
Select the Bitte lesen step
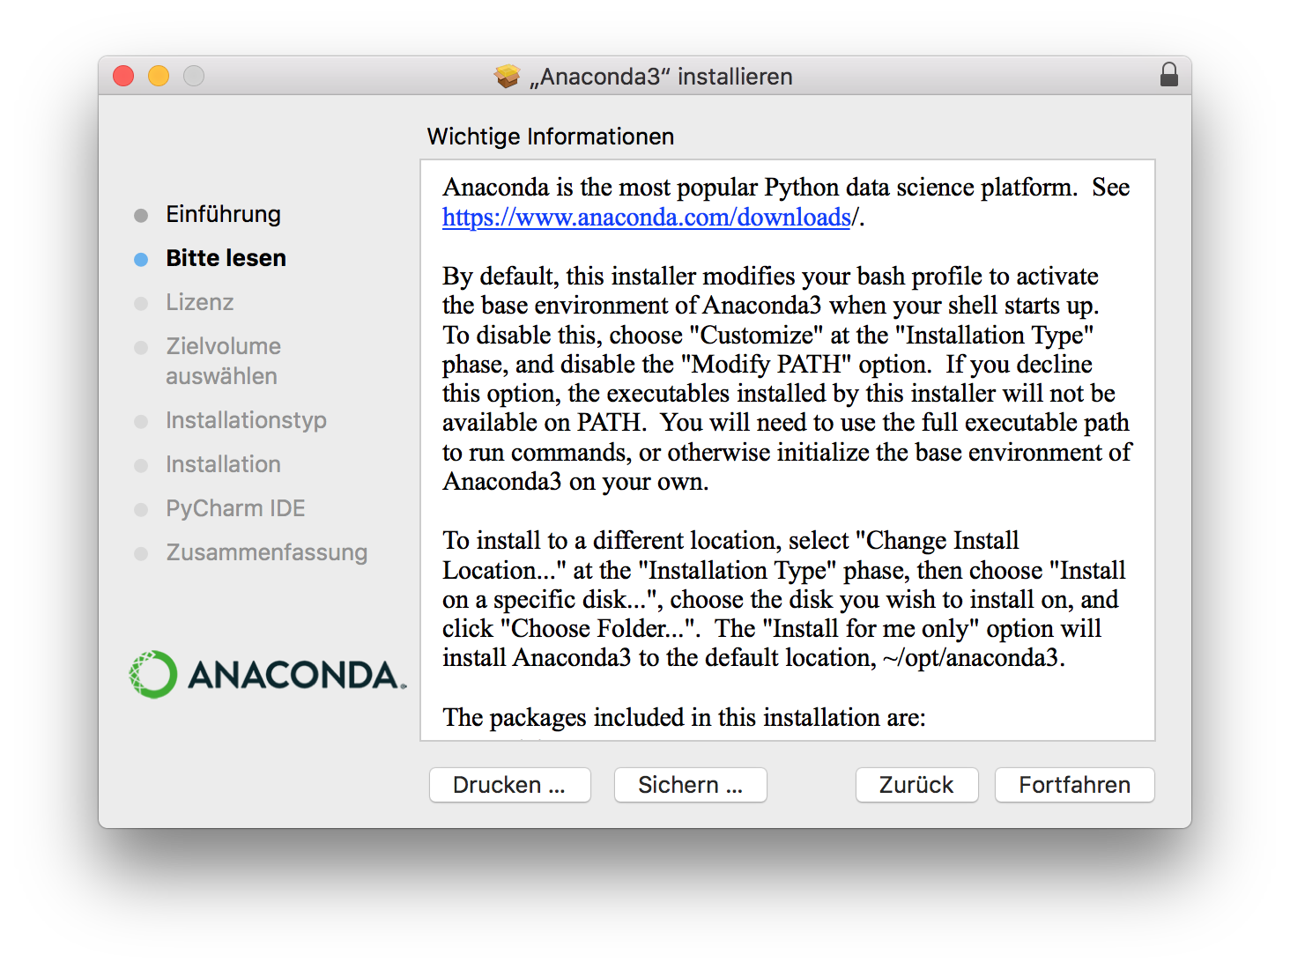click(226, 258)
